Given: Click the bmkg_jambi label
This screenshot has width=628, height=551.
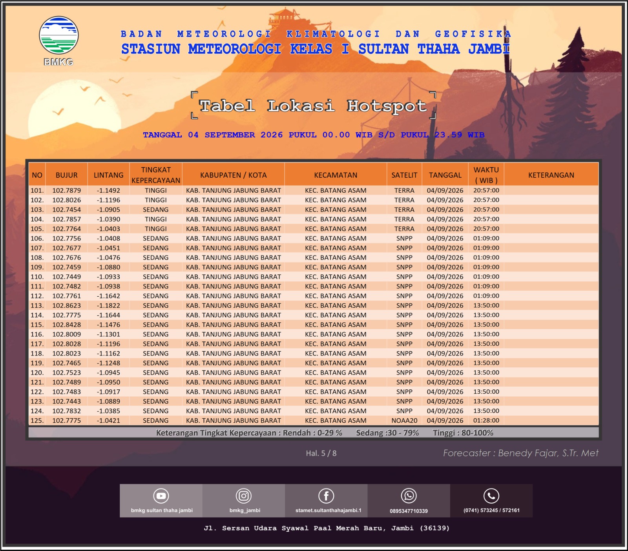Looking at the screenshot, I should (x=245, y=511).
